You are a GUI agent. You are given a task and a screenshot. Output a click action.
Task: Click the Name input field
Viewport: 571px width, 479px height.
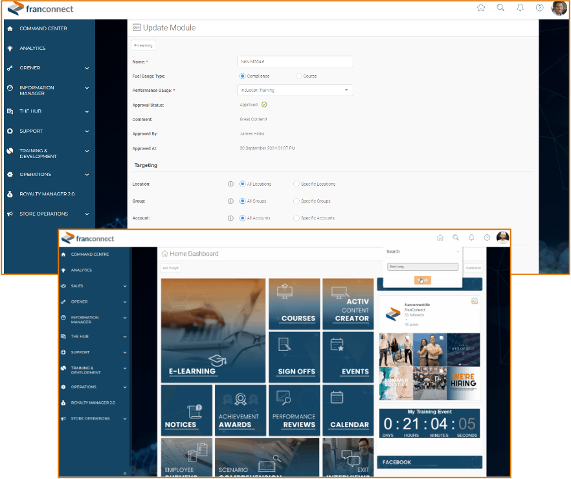coord(295,61)
